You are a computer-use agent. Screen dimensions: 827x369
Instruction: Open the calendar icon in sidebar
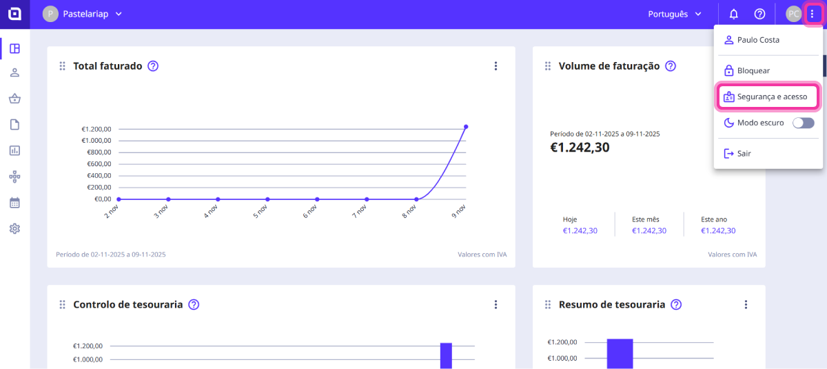pos(14,203)
